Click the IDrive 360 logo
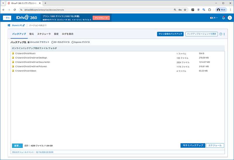The width and height of the screenshot is (234, 160). point(27,18)
